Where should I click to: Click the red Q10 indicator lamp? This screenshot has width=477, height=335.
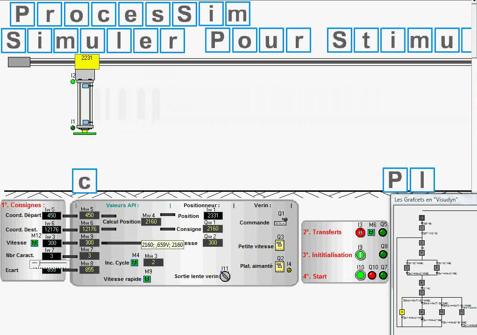(372, 275)
